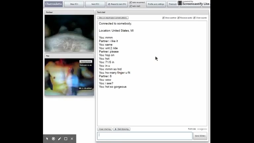This screenshot has width=254, height=143.
Task: Focus the chat message input field
Action: tap(145, 136)
